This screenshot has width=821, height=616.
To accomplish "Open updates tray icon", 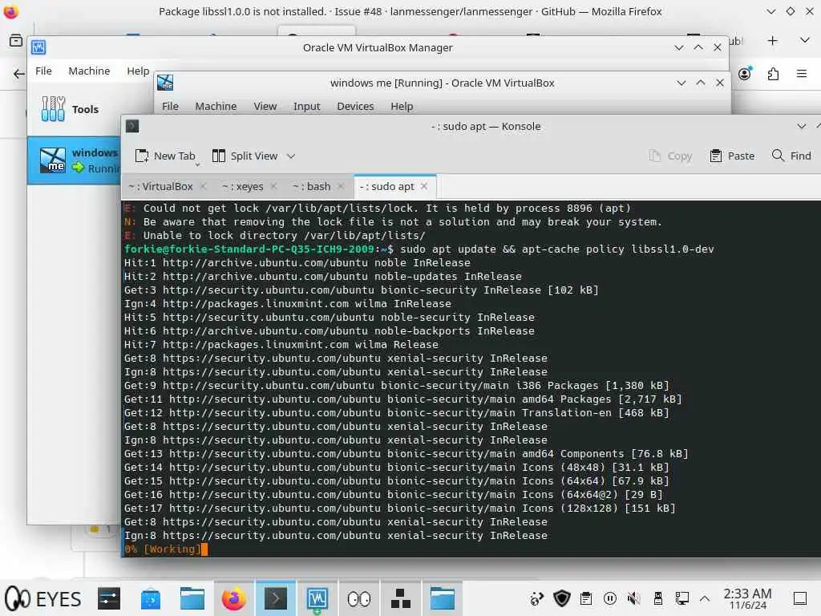I will tap(536, 598).
